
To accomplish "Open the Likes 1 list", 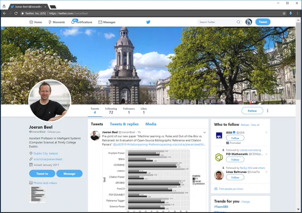I will tap(144, 111).
